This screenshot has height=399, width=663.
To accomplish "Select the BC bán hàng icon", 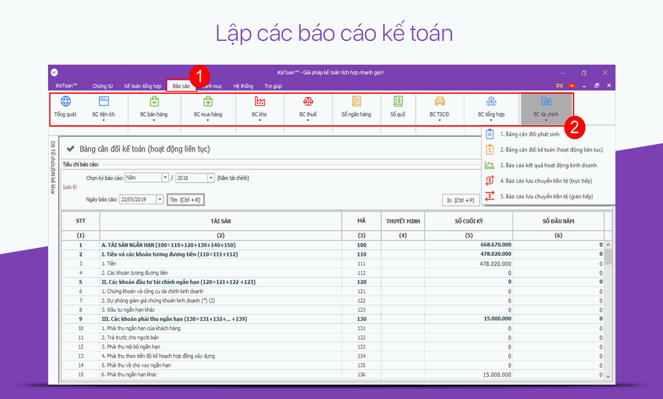I will coord(155,108).
